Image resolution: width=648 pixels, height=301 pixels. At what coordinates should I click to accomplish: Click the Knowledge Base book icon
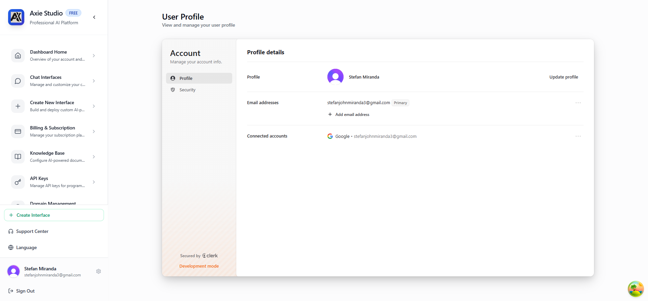point(18,157)
